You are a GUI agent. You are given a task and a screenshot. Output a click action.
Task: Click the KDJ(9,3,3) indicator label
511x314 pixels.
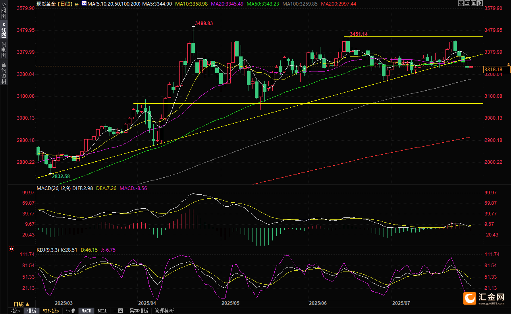click(48, 250)
